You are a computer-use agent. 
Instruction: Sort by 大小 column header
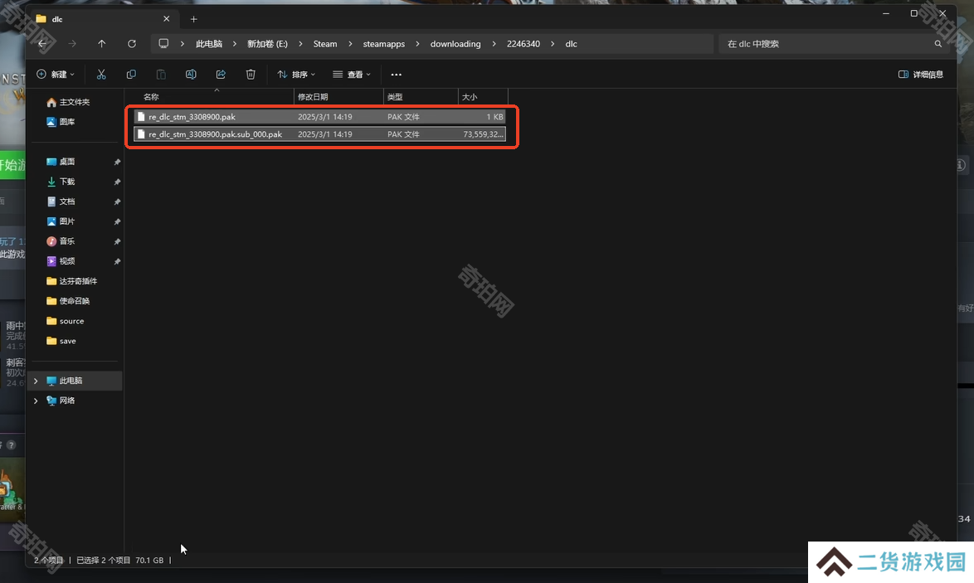pyautogui.click(x=483, y=97)
